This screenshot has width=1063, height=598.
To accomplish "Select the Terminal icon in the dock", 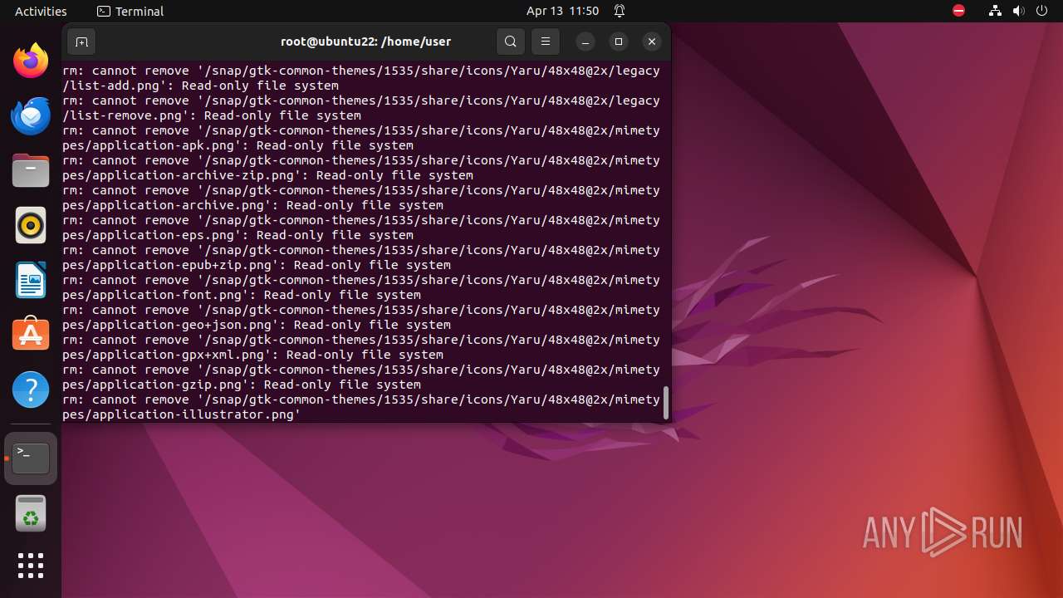I will point(31,458).
